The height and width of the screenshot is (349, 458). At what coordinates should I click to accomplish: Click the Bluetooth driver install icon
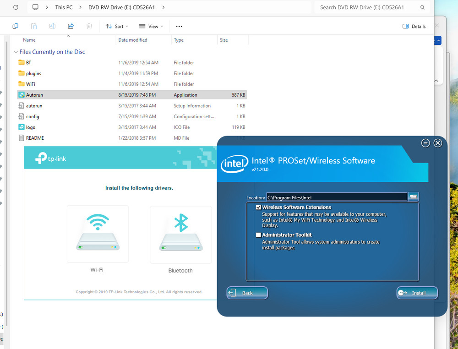[x=180, y=234]
